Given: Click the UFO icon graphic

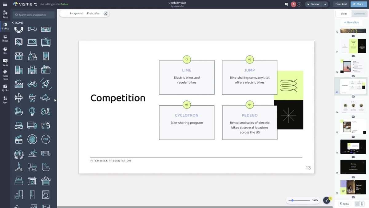Looking at the screenshot, I should 46,97.
